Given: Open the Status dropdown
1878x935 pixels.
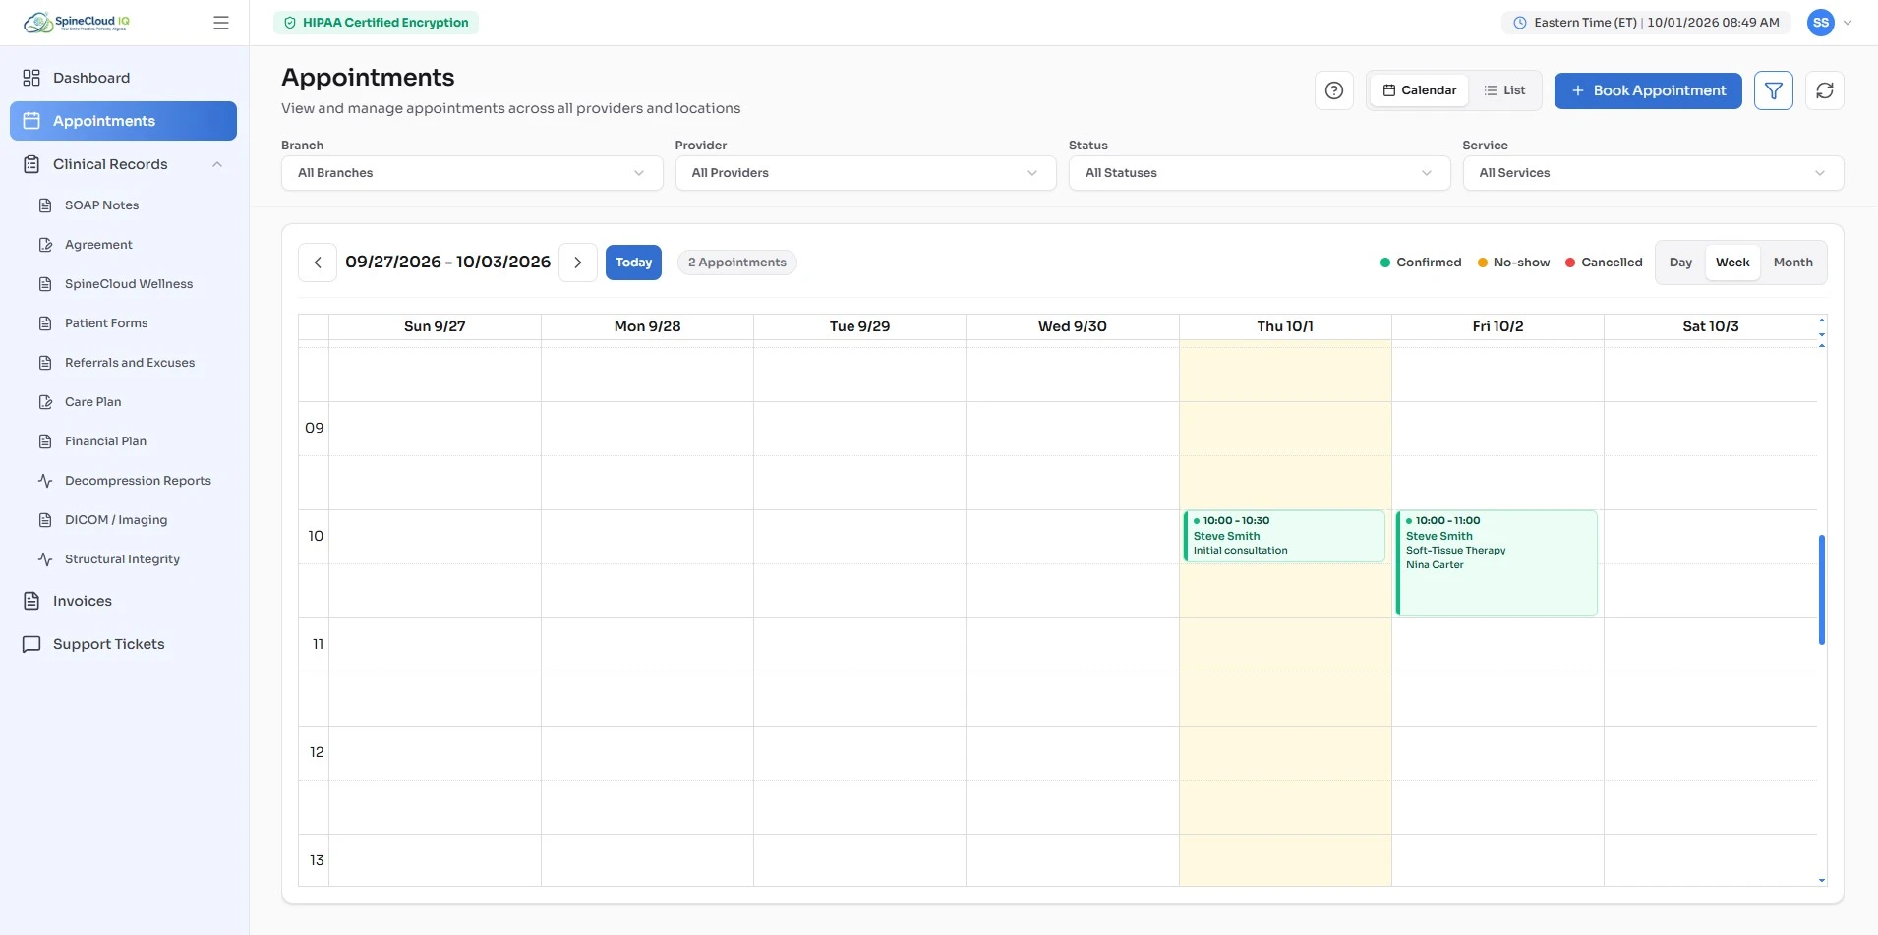Looking at the screenshot, I should (x=1260, y=173).
